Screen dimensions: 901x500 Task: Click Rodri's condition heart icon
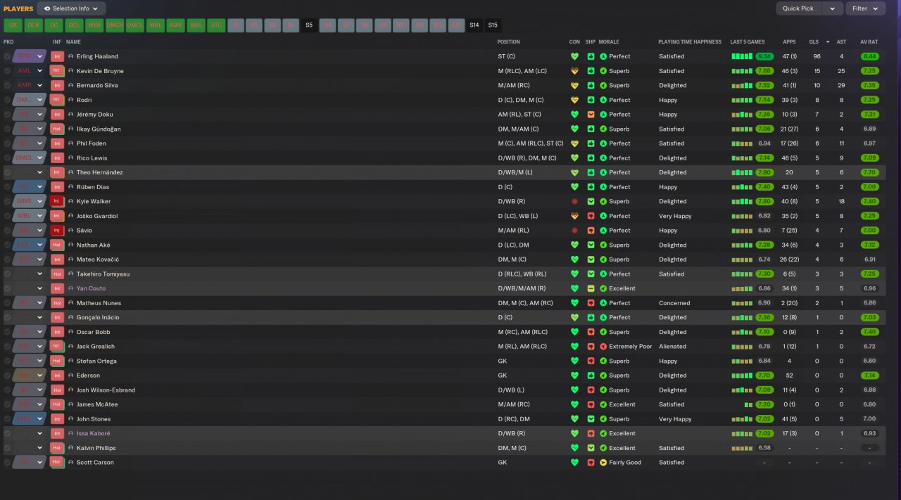click(574, 100)
